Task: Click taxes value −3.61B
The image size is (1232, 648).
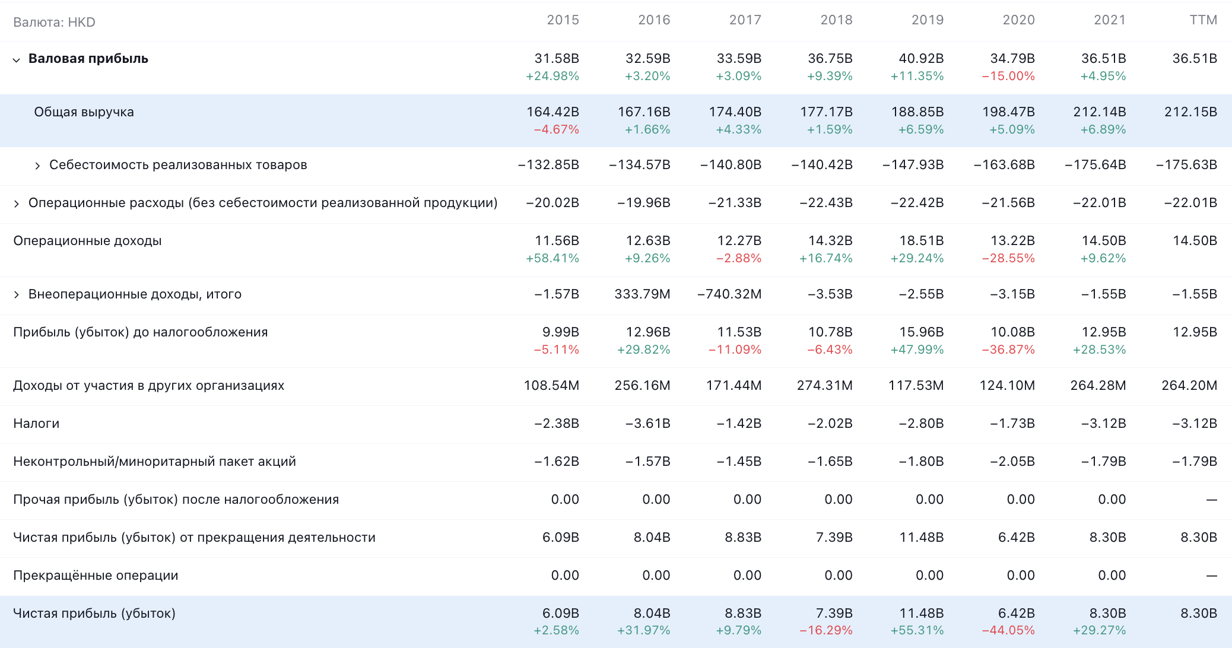Action: coord(647,424)
